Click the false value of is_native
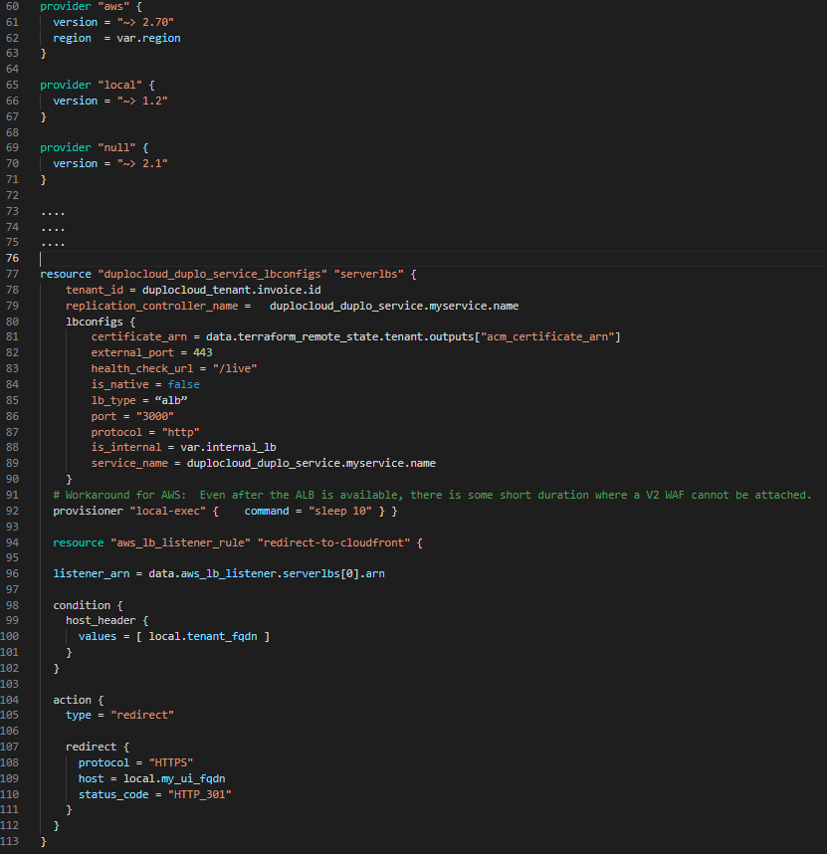Viewport: 827px width, 854px height. [x=184, y=384]
